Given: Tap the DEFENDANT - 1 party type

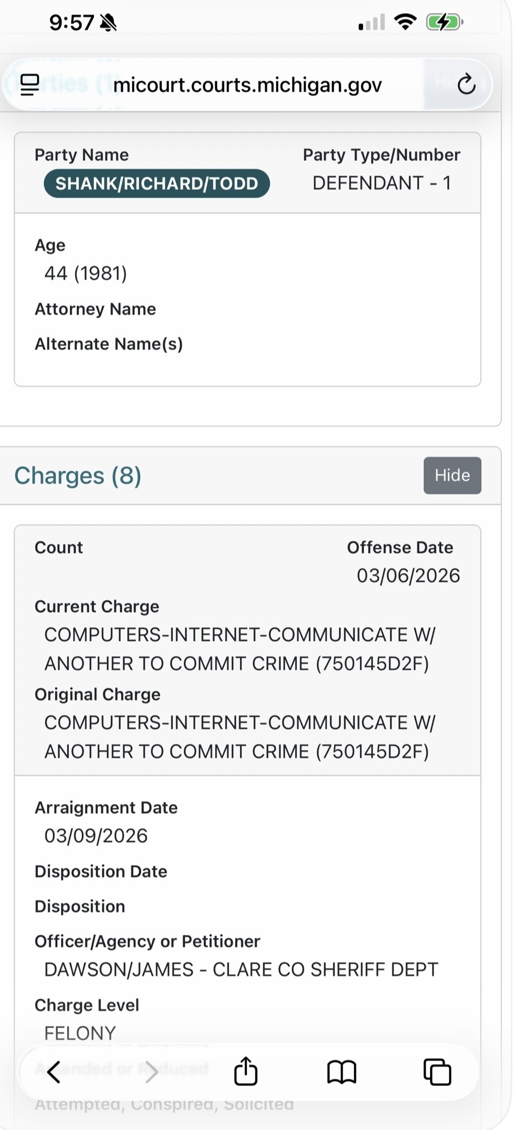Looking at the screenshot, I should coord(382,183).
